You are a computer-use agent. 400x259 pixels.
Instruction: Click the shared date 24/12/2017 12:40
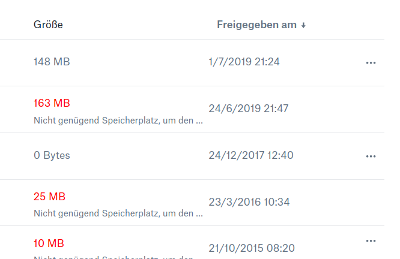point(251,155)
